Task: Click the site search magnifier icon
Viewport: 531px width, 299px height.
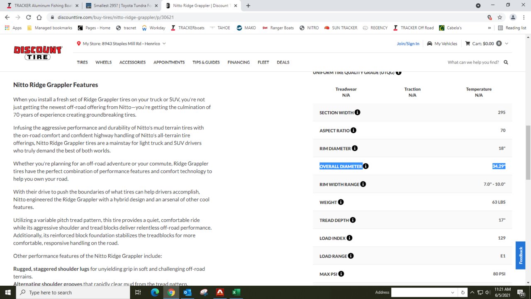Action: tap(506, 62)
